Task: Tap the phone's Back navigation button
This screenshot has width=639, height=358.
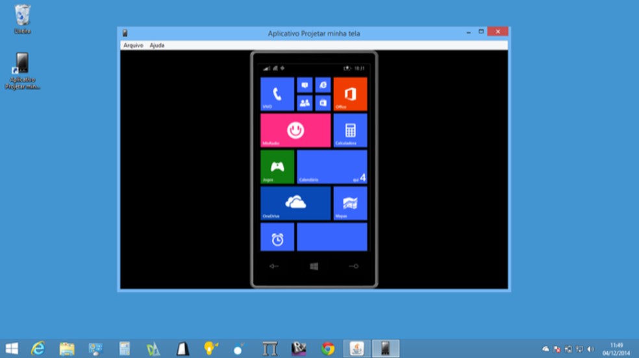Action: 274,266
